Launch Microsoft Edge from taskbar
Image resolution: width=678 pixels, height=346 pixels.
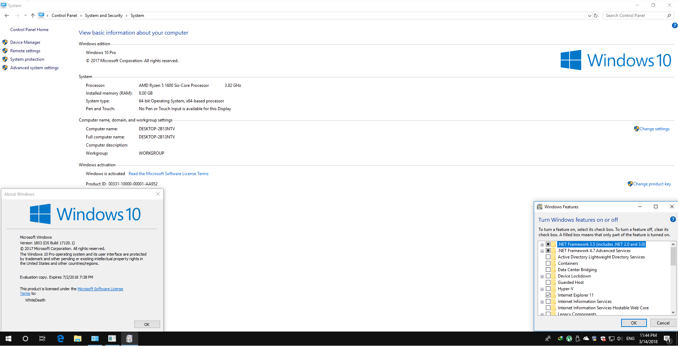click(x=60, y=339)
